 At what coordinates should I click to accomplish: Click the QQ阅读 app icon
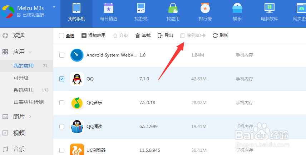(77, 127)
